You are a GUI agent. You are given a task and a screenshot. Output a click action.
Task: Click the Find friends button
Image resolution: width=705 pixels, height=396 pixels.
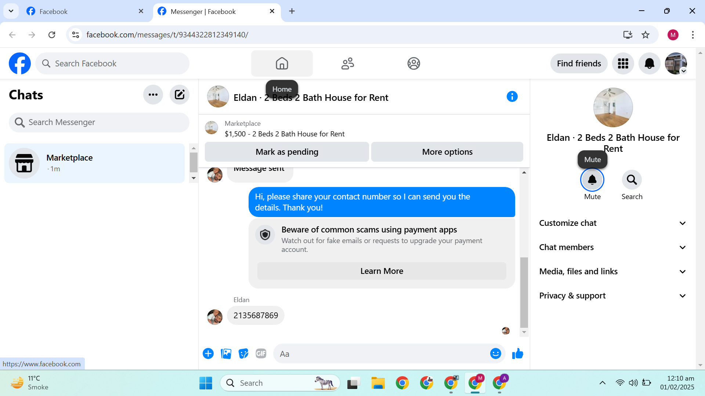click(579, 63)
